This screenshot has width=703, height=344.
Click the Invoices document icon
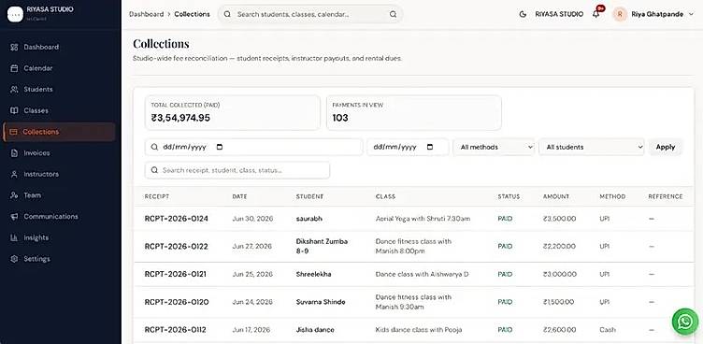tap(14, 153)
